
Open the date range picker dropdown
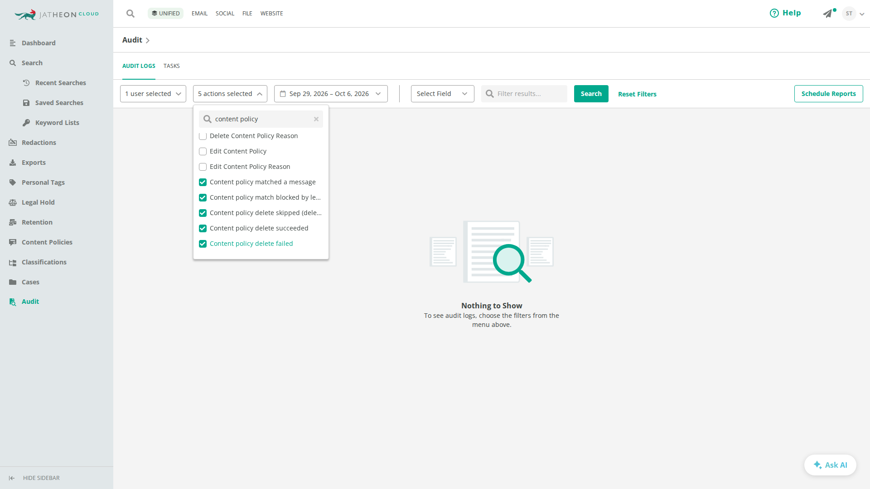331,94
